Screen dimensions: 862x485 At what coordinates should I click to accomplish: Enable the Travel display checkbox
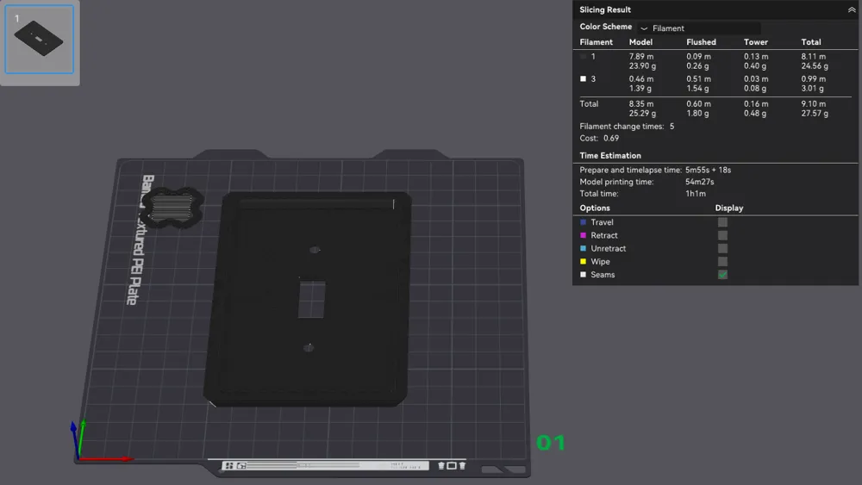click(x=722, y=222)
